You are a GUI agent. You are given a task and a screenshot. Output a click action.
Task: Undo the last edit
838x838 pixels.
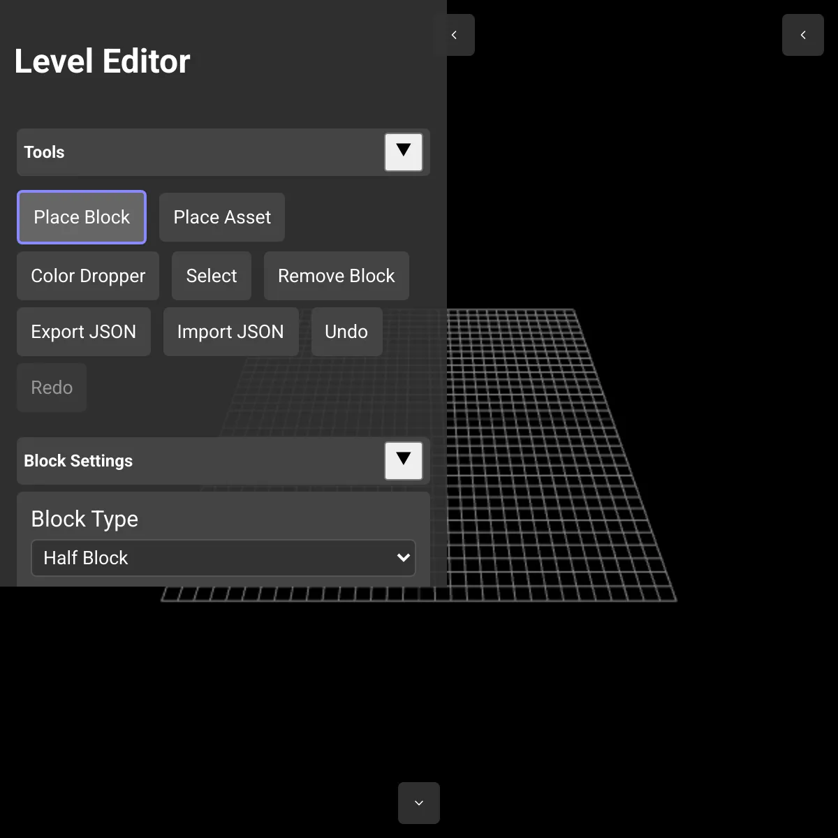click(346, 331)
